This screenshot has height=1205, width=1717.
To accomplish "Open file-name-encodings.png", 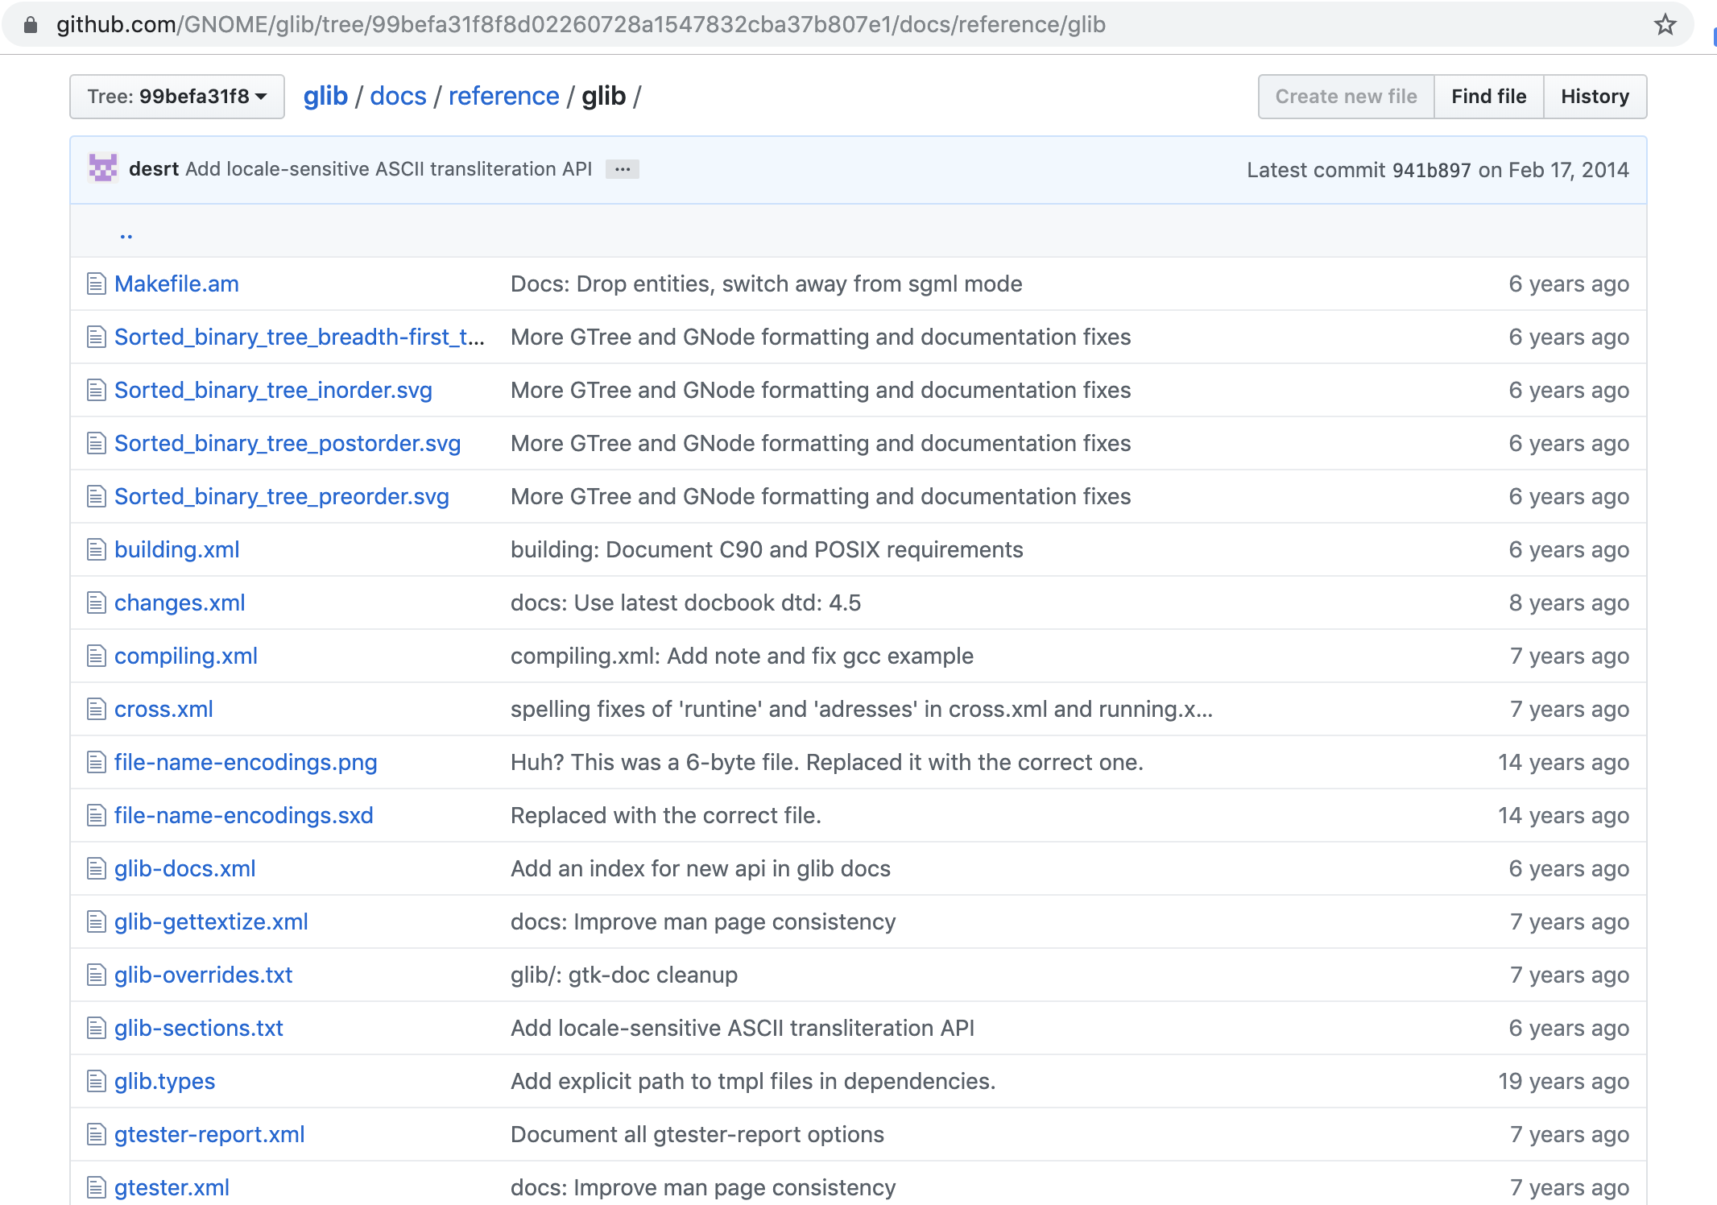I will tap(246, 763).
